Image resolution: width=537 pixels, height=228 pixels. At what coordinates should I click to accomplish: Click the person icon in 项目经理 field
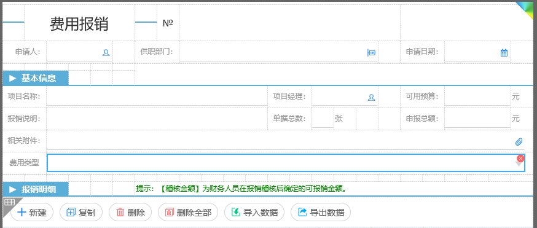371,97
